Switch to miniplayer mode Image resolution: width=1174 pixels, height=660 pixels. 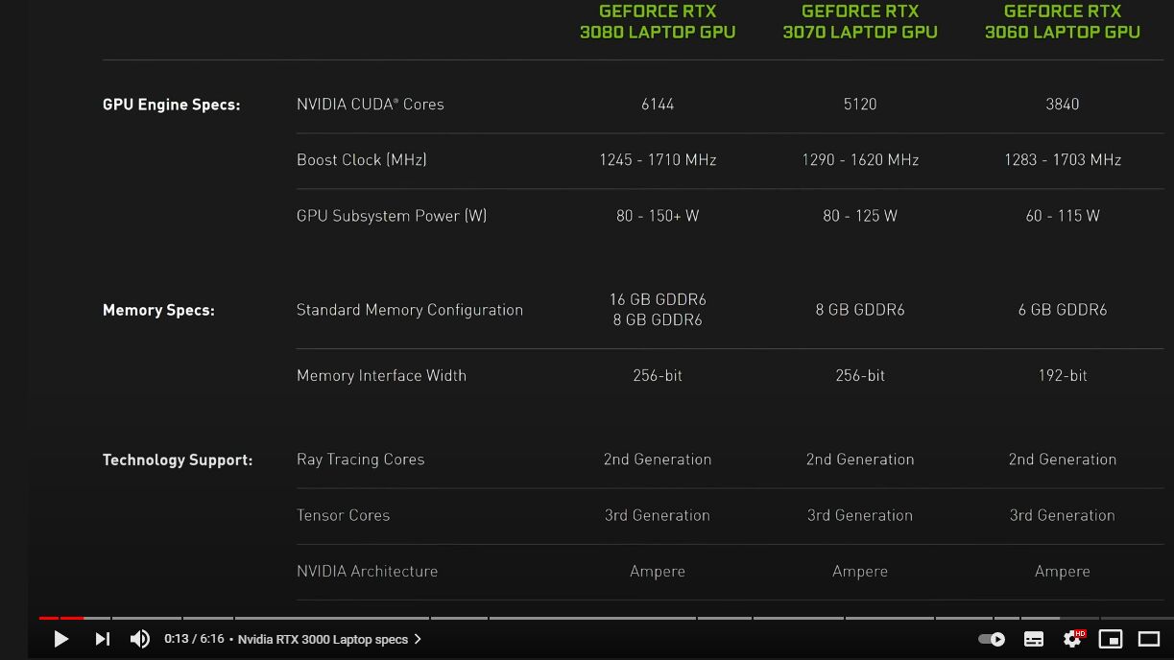click(x=1111, y=639)
